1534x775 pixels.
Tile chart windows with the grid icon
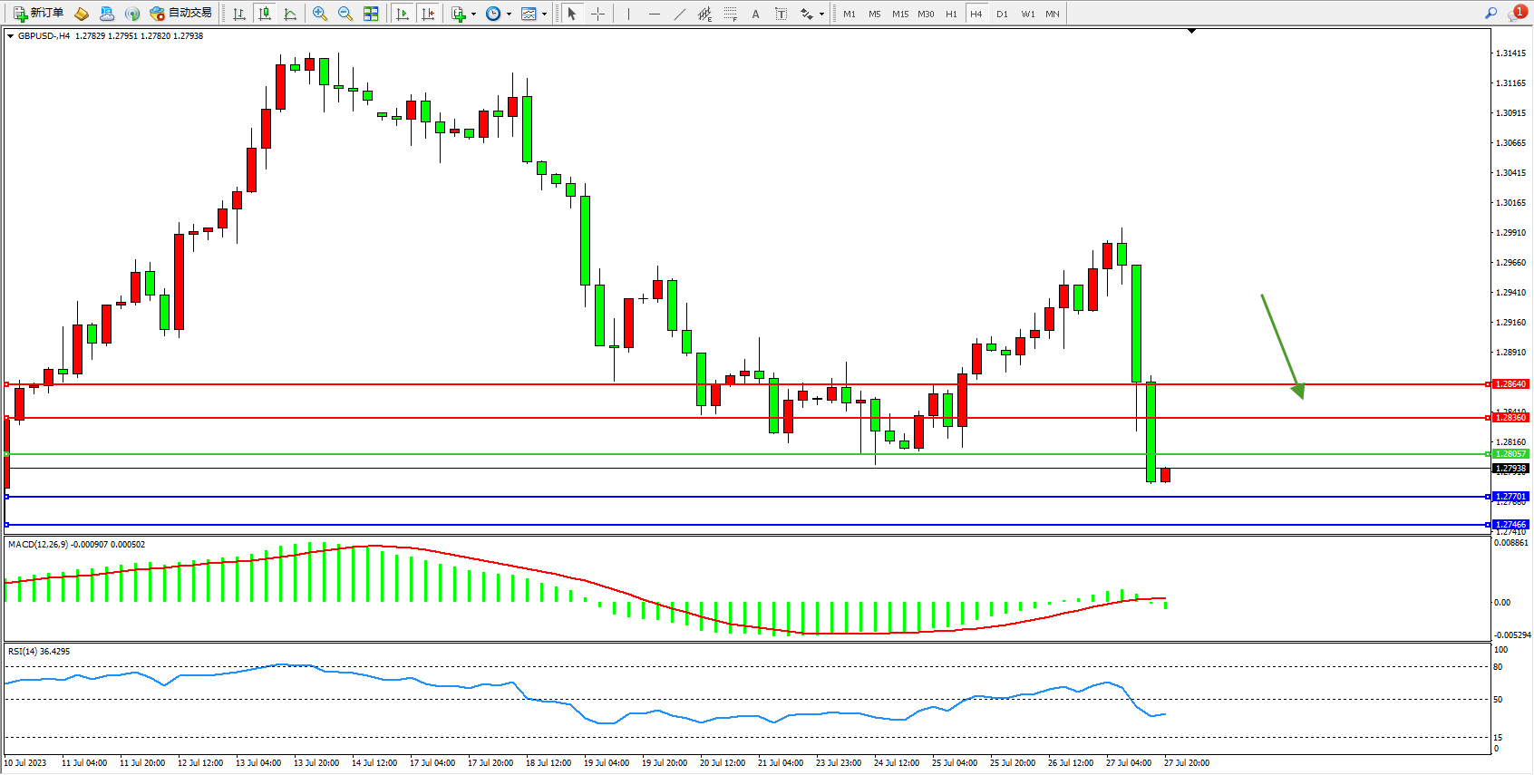(x=371, y=14)
